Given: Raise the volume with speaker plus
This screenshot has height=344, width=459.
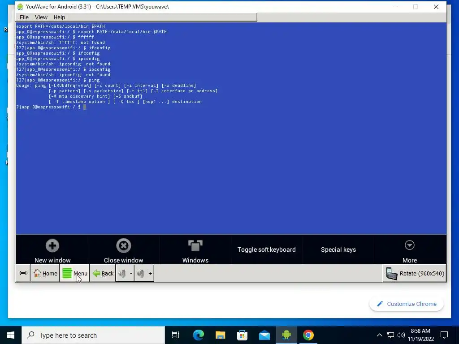Looking at the screenshot, I should 144,273.
